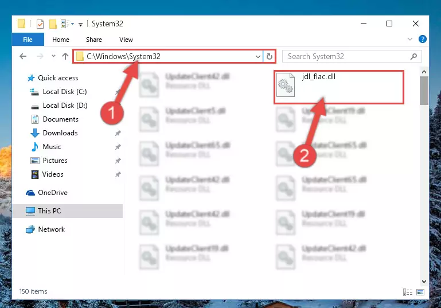Viewport: 441px width, 308px height.
Task: Open the Help question mark icon
Action: tap(422, 39)
